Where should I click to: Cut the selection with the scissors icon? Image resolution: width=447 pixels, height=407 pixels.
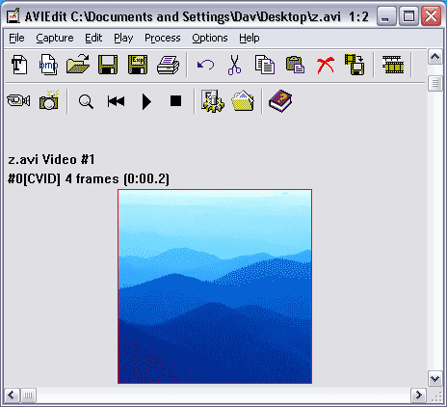coord(234,65)
